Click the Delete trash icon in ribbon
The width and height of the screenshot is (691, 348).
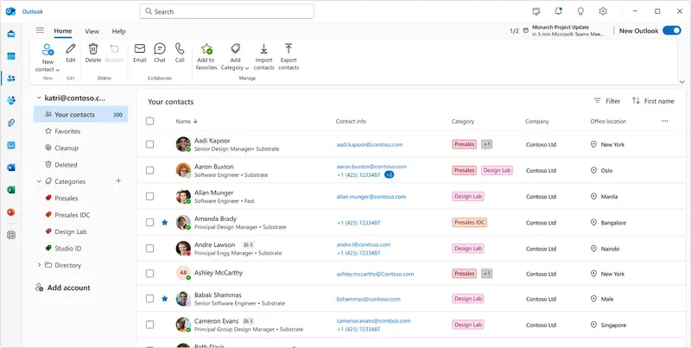[x=93, y=50]
